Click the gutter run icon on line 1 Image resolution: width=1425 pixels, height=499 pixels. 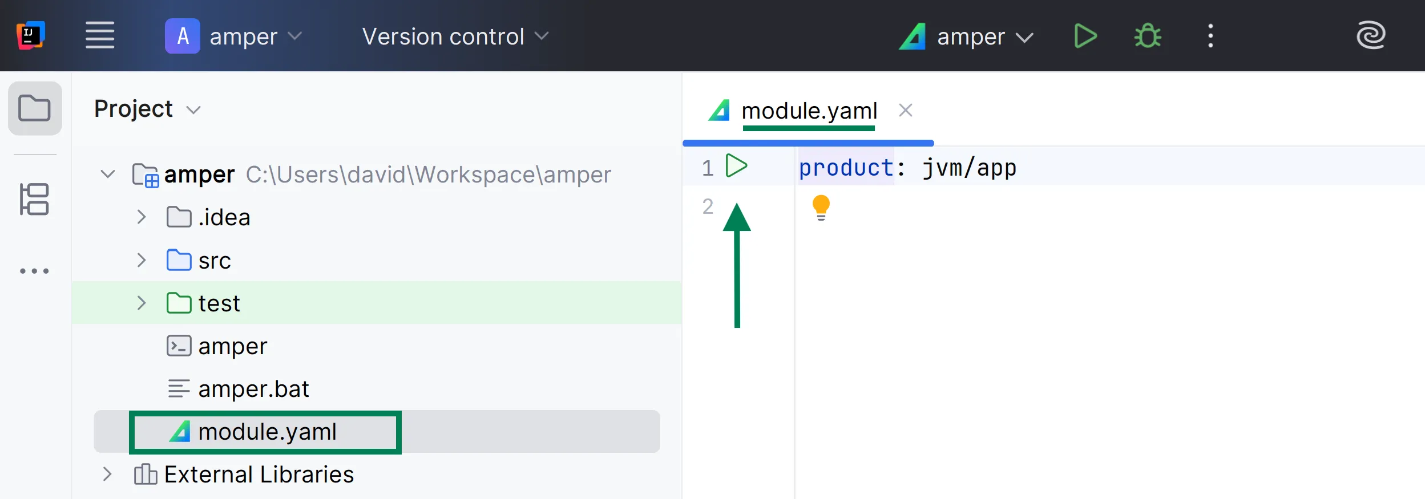(x=736, y=167)
